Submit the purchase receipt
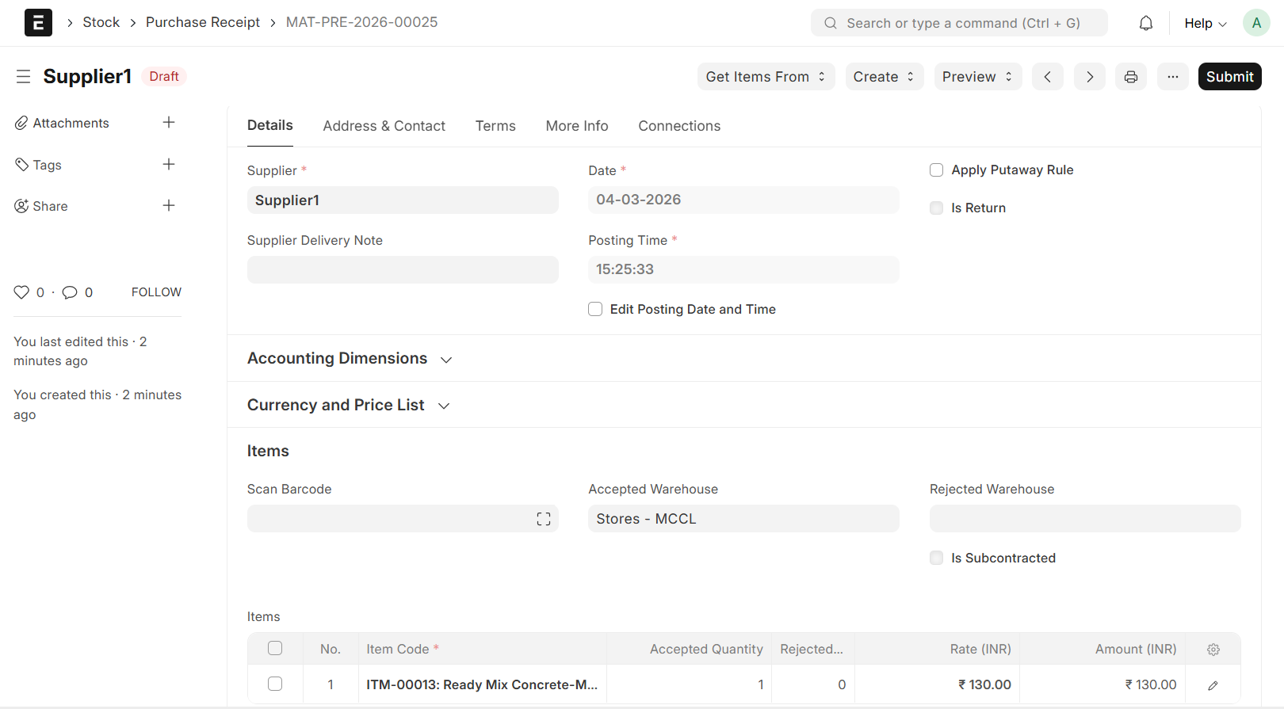The width and height of the screenshot is (1284, 709). click(x=1229, y=77)
